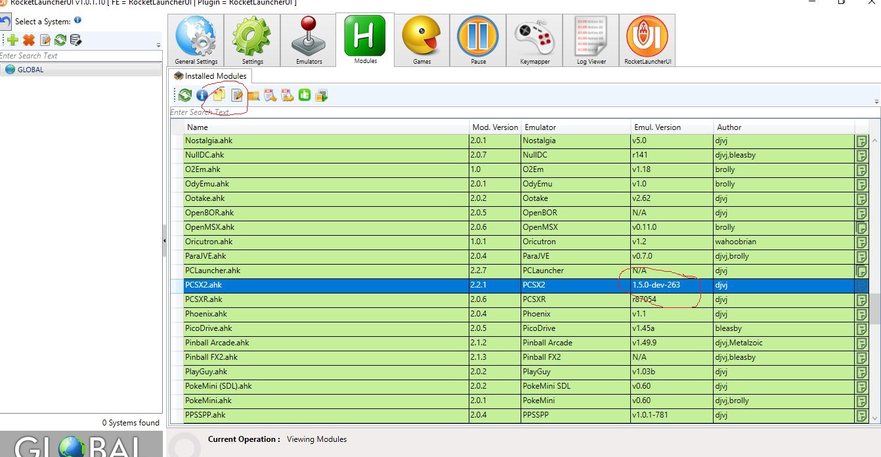This screenshot has width=881, height=457.
Task: Expand the systems toolbar overflow arrow
Action: tap(158, 45)
